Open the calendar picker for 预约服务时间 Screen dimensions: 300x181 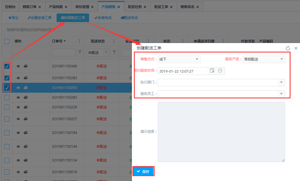click(x=212, y=71)
